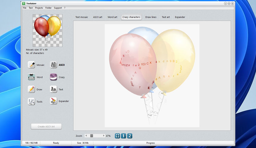Click the Expander label in the sidebar

(x=64, y=101)
